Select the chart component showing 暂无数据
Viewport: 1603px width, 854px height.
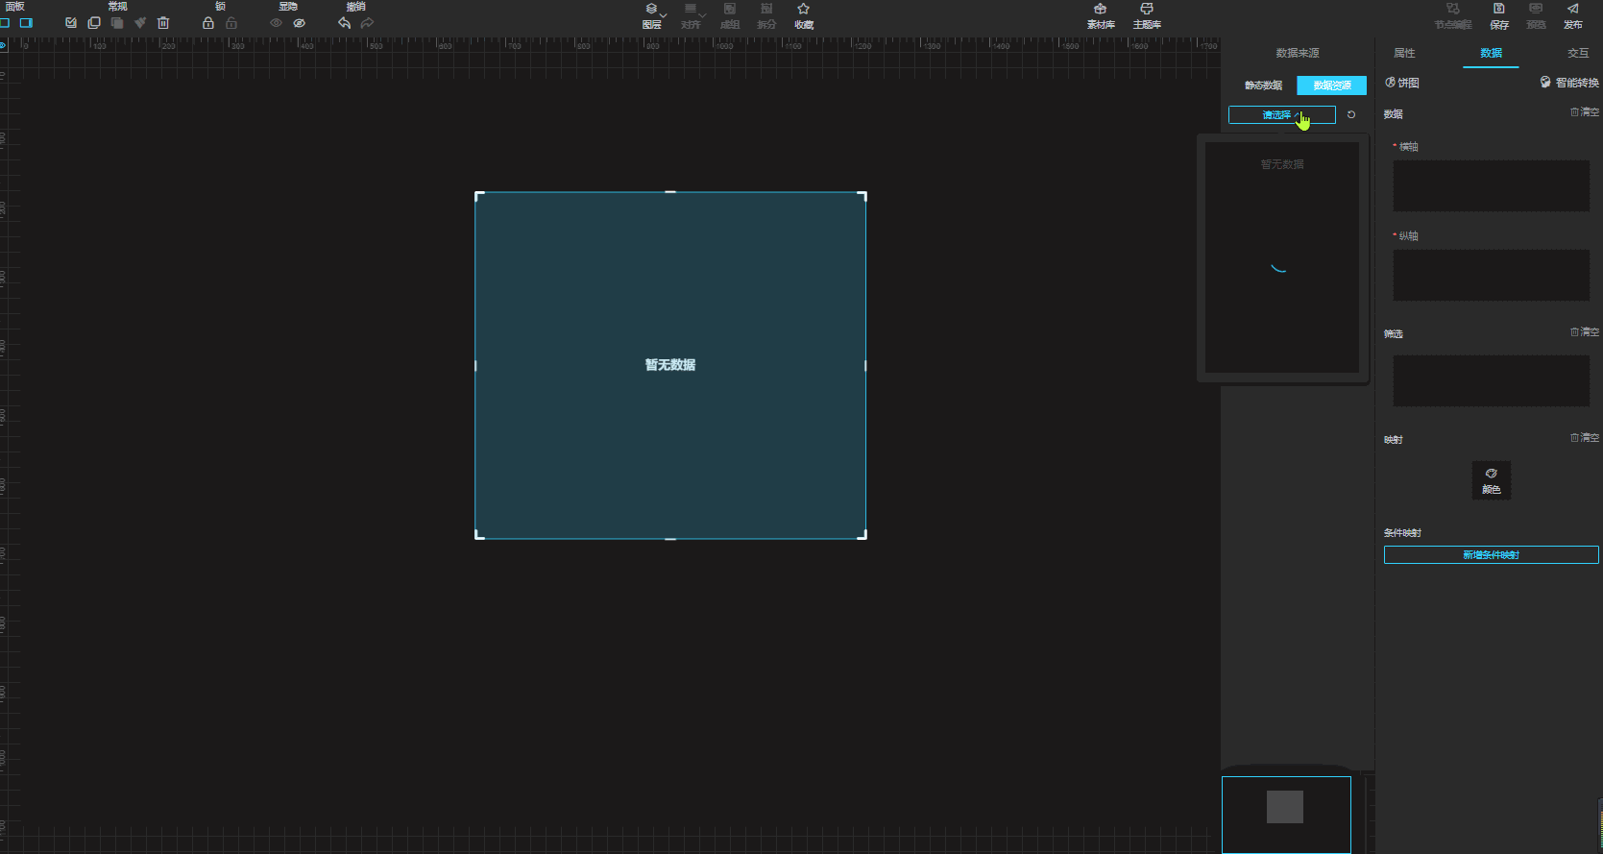click(670, 365)
